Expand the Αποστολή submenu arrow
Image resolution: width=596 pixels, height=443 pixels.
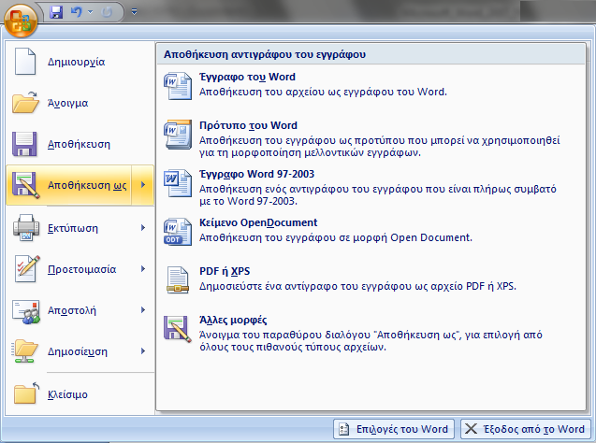143,310
